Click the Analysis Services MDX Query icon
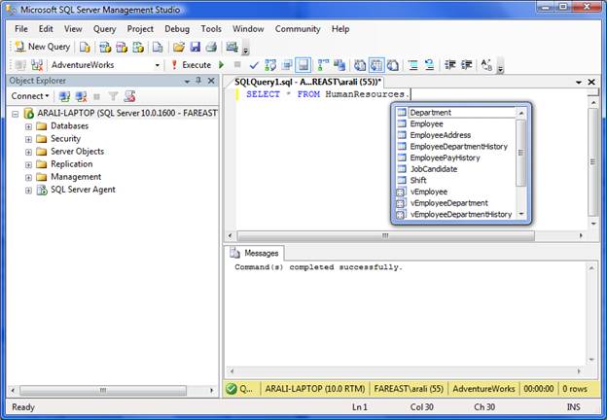 (x=104, y=48)
